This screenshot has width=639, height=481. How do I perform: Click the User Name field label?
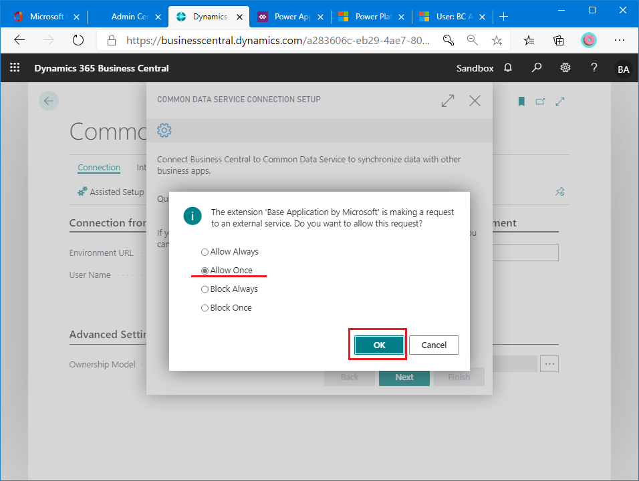(90, 275)
